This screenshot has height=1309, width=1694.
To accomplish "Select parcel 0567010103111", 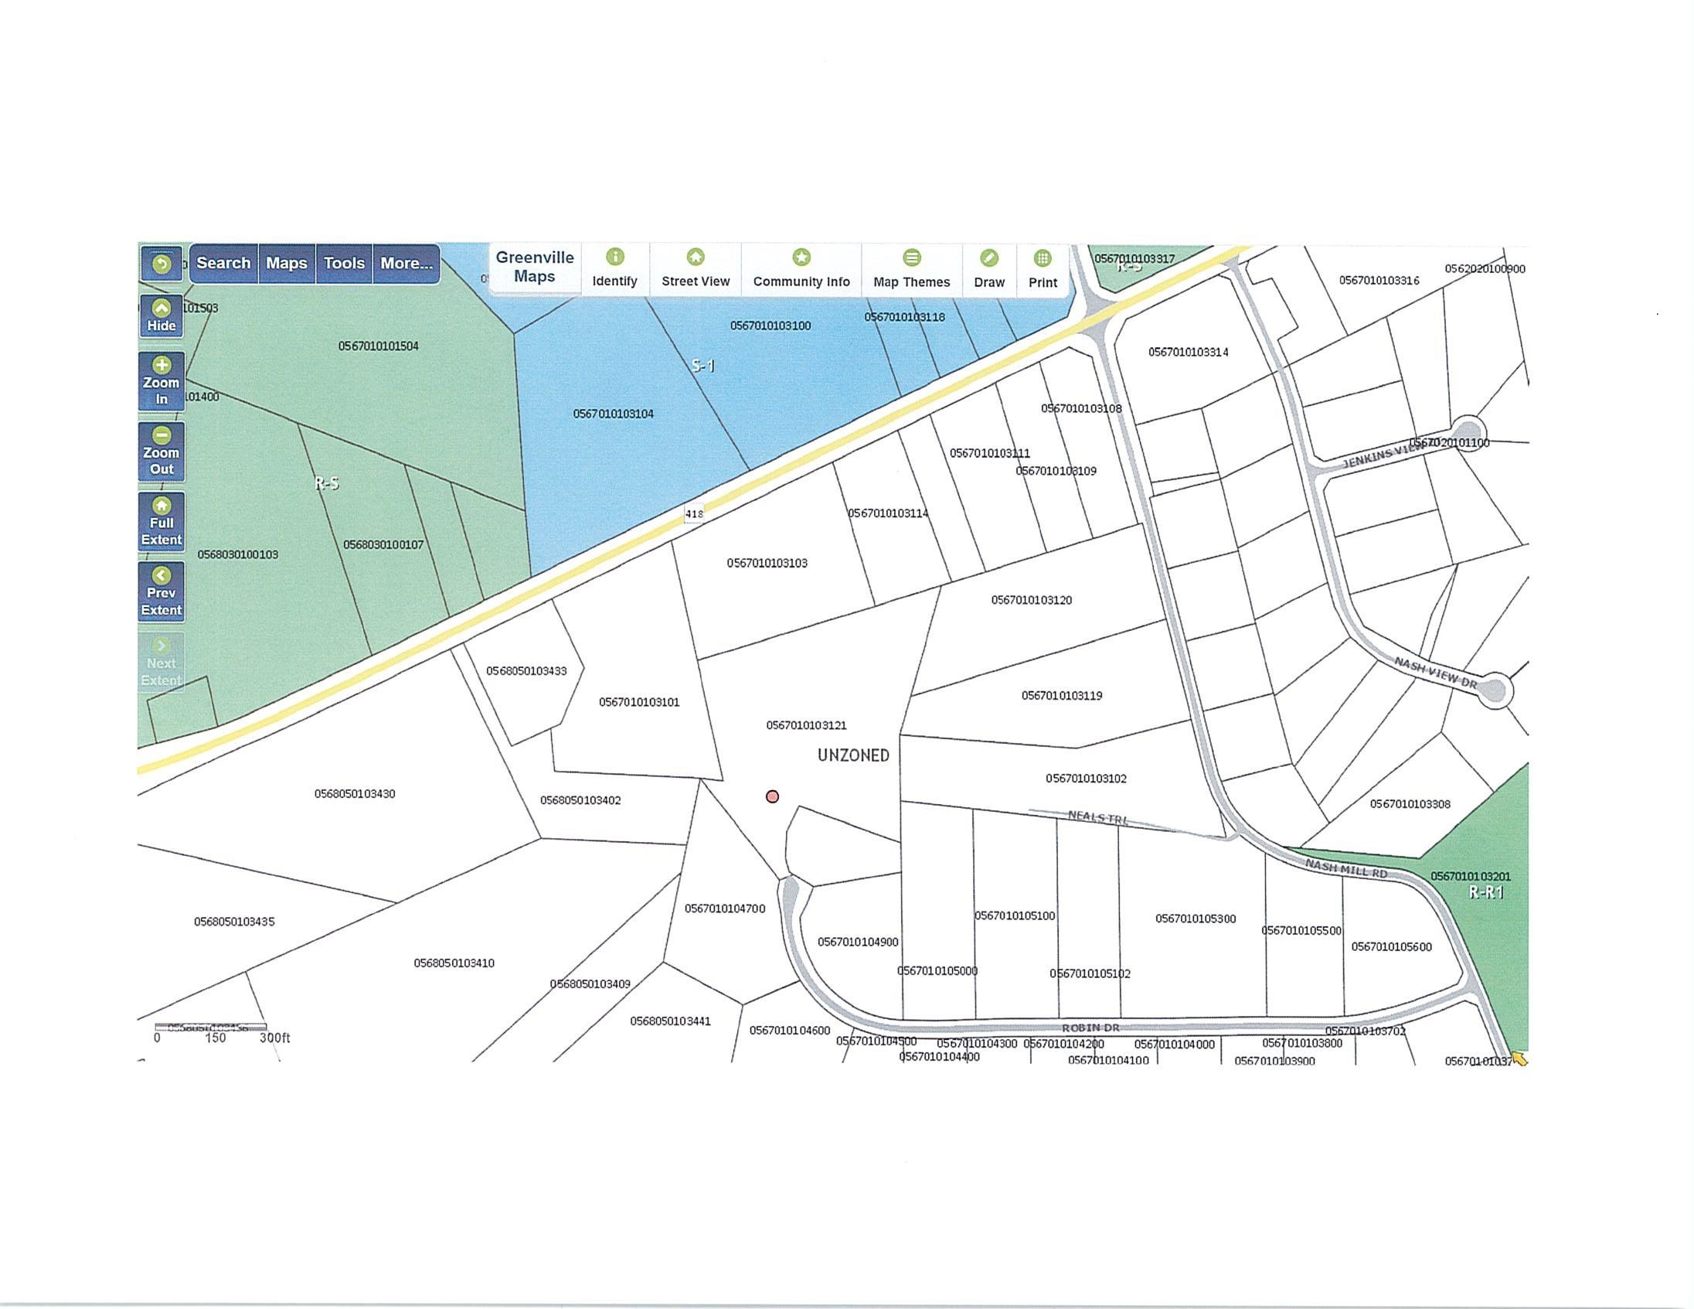I will (x=990, y=453).
